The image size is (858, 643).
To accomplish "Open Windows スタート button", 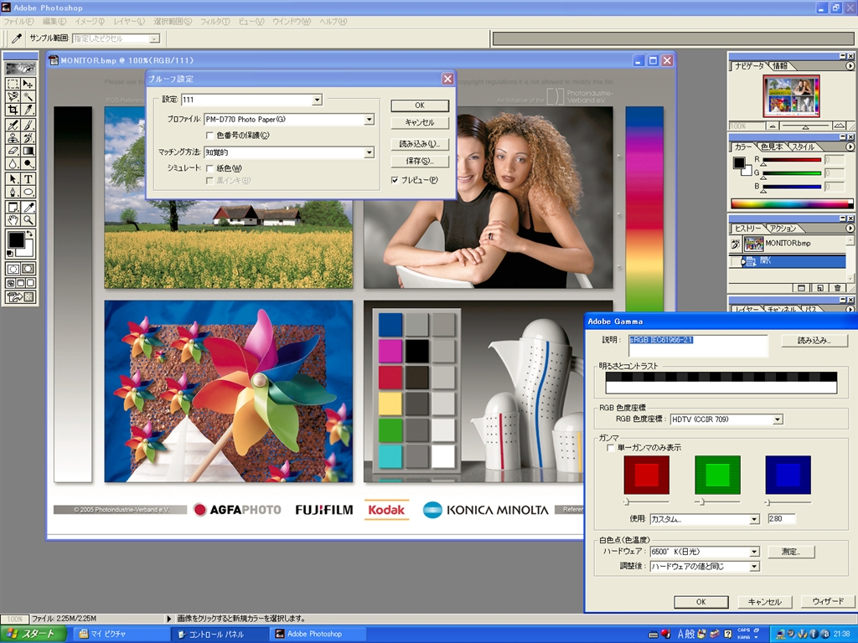I will tap(34, 635).
